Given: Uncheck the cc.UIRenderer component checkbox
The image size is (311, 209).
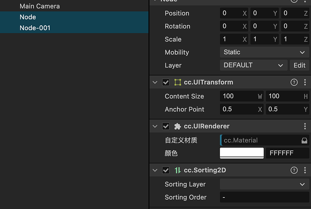Looking at the screenshot, I should pos(166,127).
